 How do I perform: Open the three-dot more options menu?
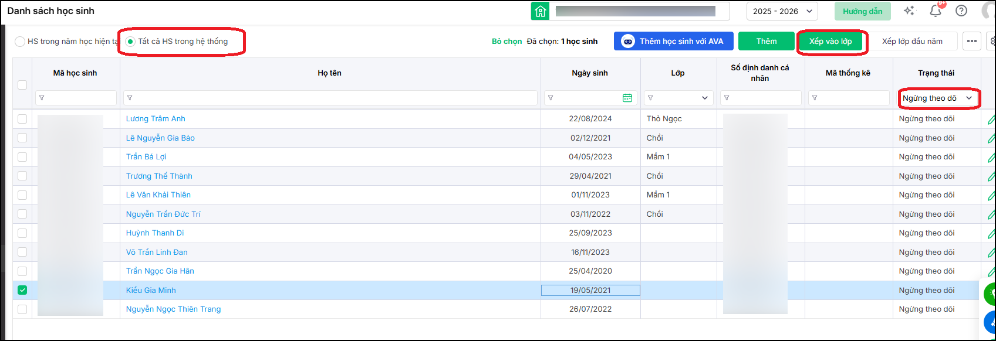tap(972, 41)
